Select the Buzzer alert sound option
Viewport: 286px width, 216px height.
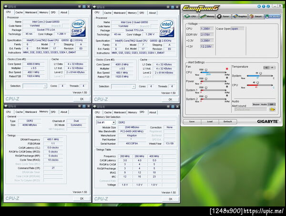[257, 104]
